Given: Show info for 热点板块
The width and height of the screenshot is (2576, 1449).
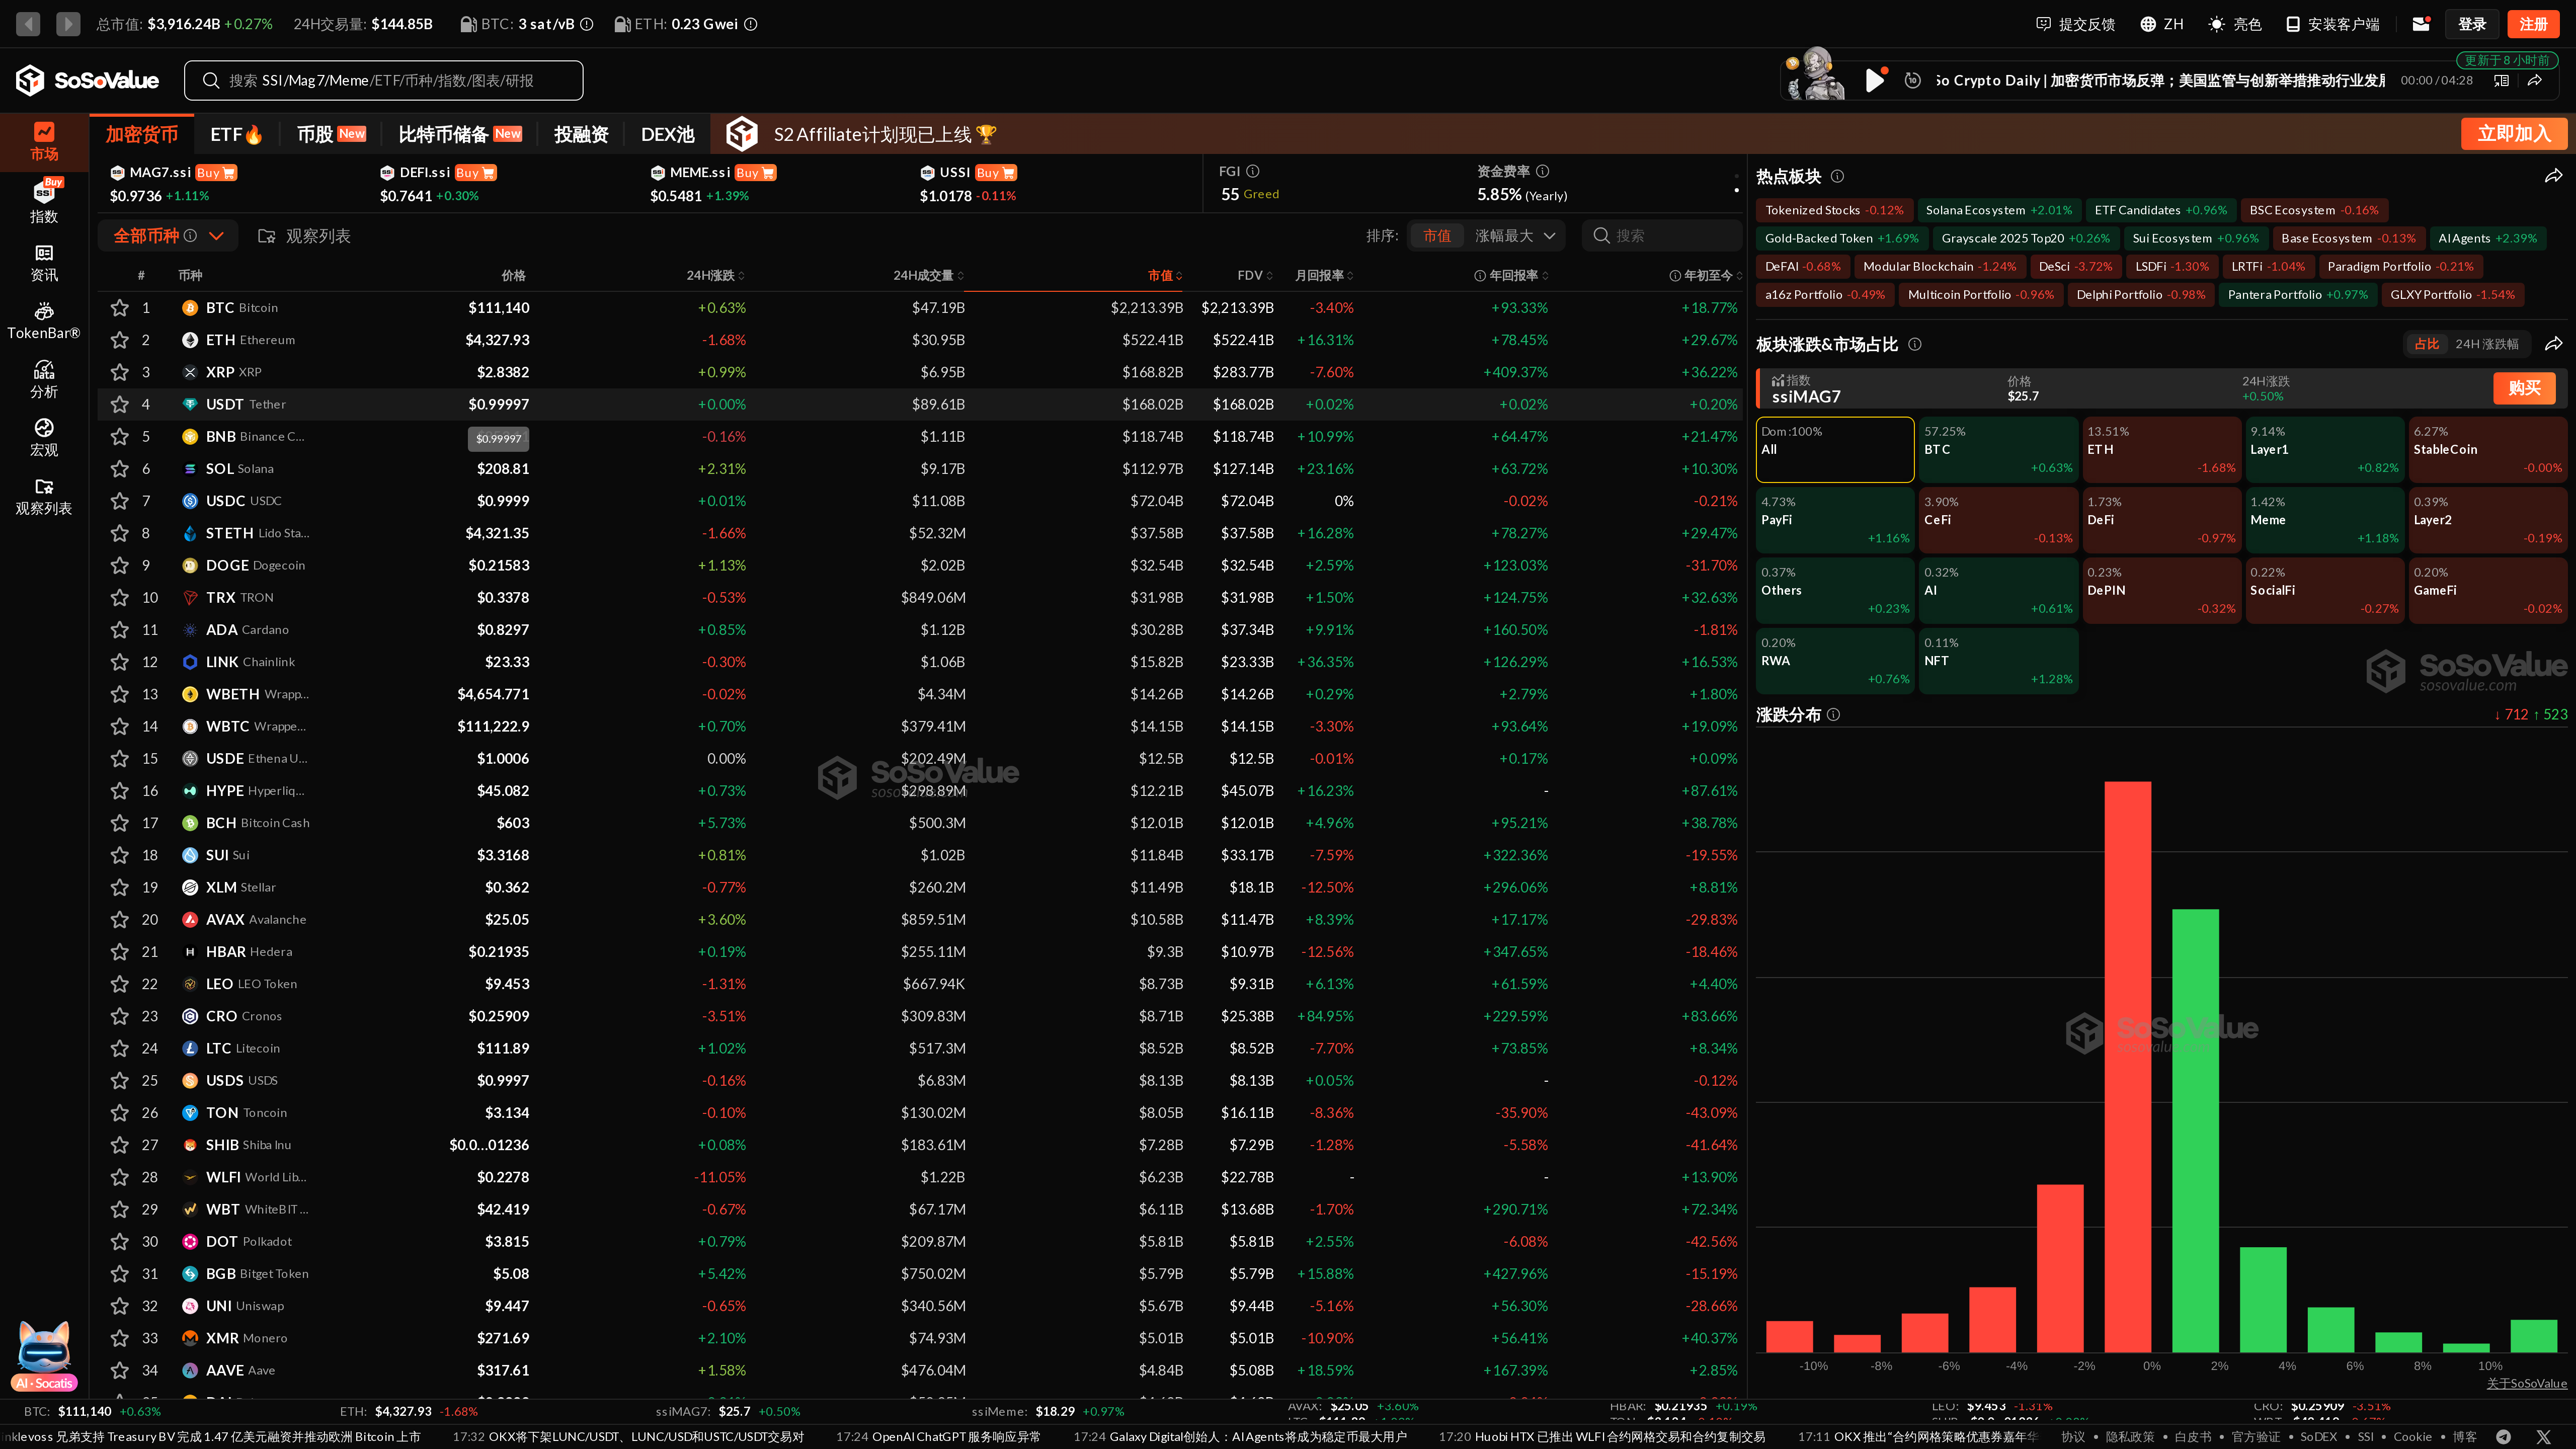Looking at the screenshot, I should click(x=1837, y=176).
